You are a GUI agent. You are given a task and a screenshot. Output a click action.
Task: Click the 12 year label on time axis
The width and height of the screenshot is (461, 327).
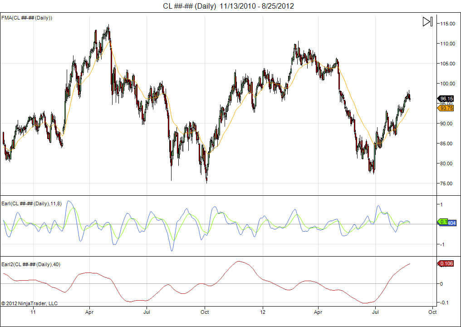tap(263, 312)
